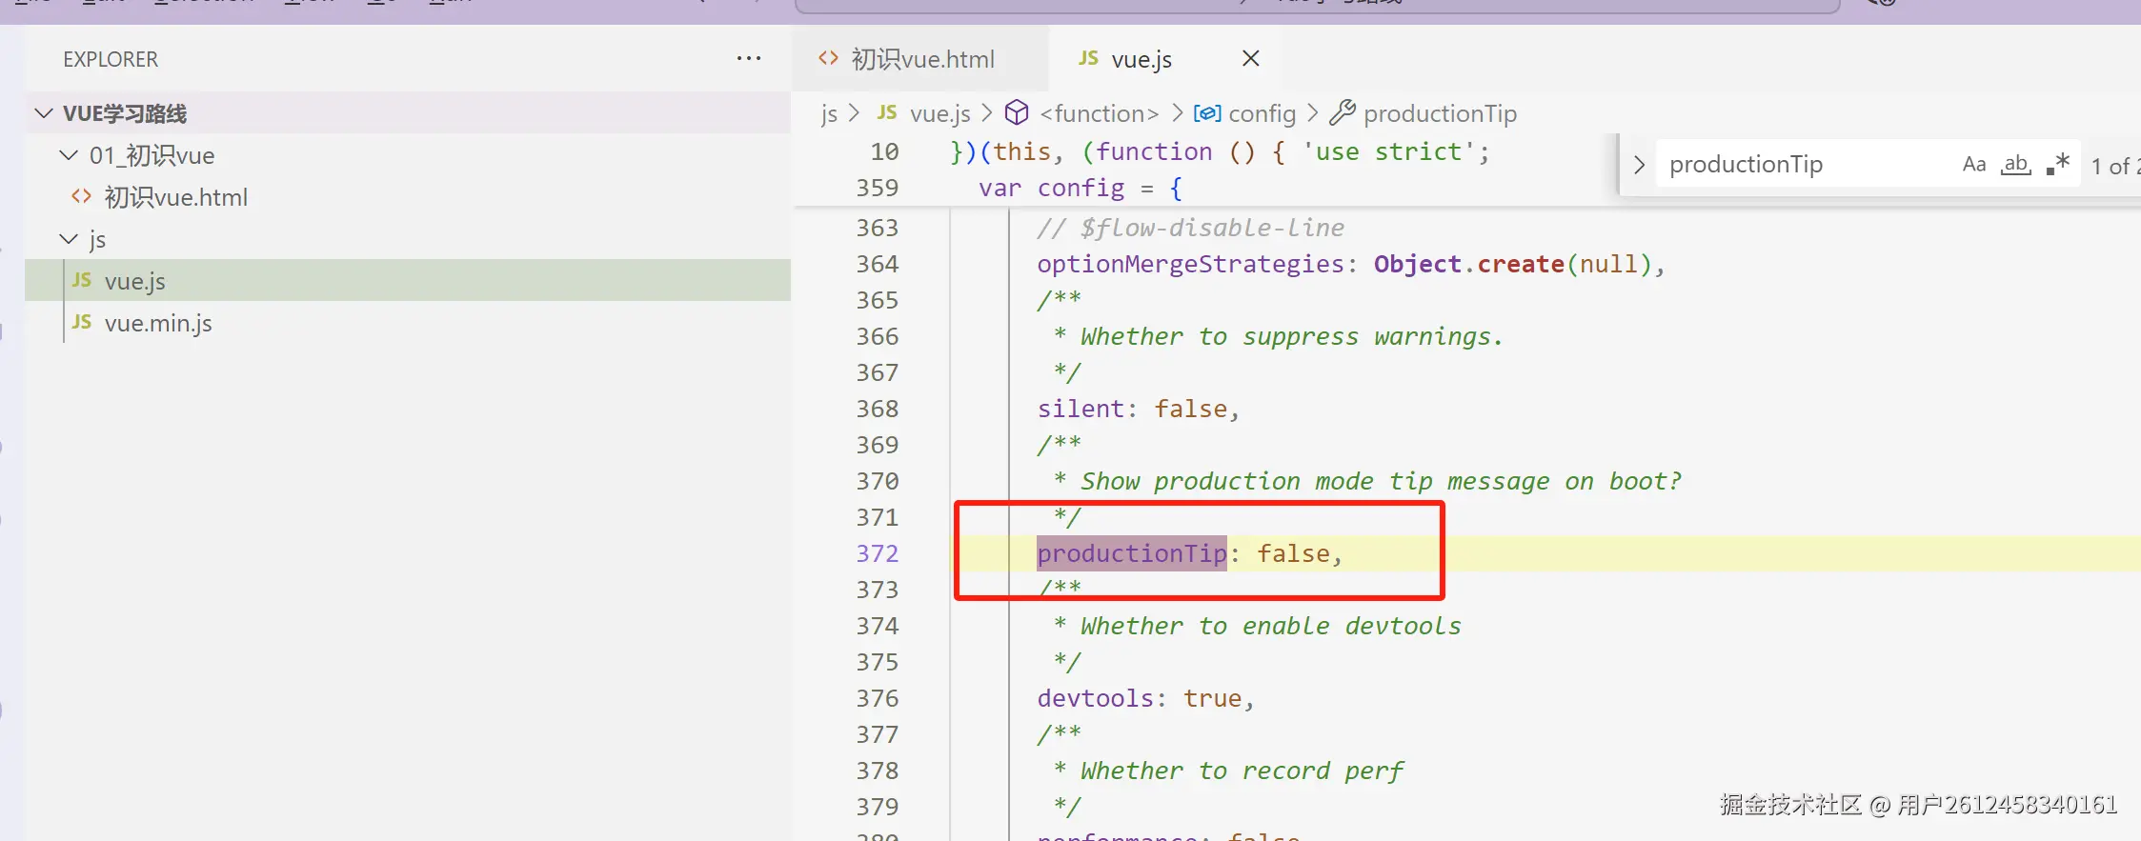The width and height of the screenshot is (2141, 841).
Task: Place cursor on 'silent: false,' line
Action: (x=1139, y=409)
